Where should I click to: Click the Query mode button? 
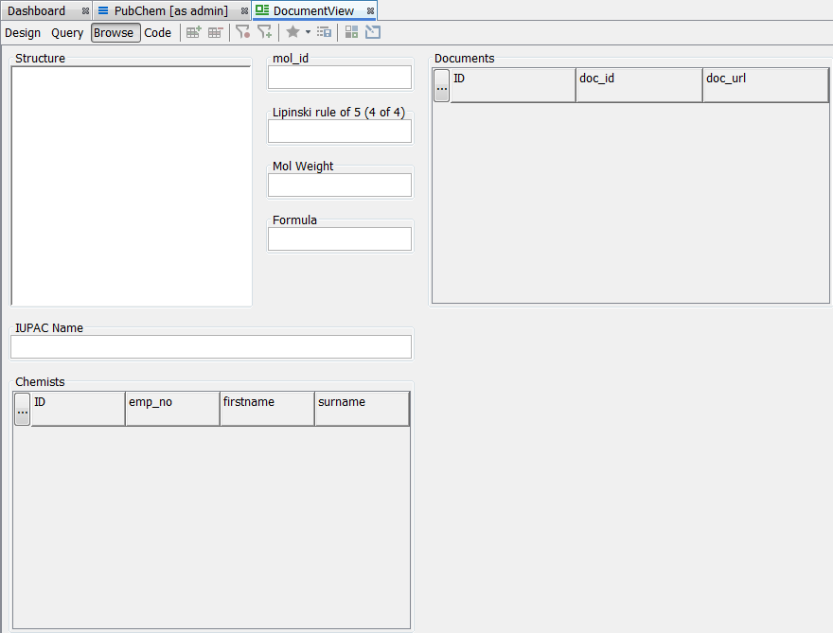click(66, 32)
